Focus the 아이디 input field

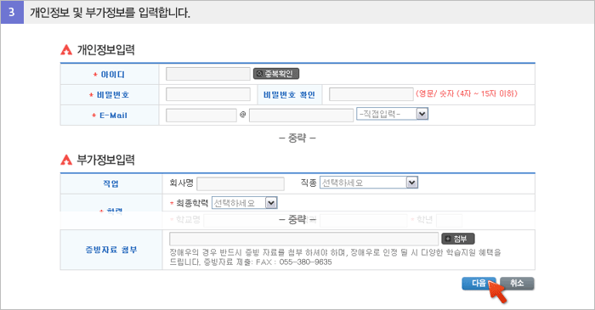(208, 74)
